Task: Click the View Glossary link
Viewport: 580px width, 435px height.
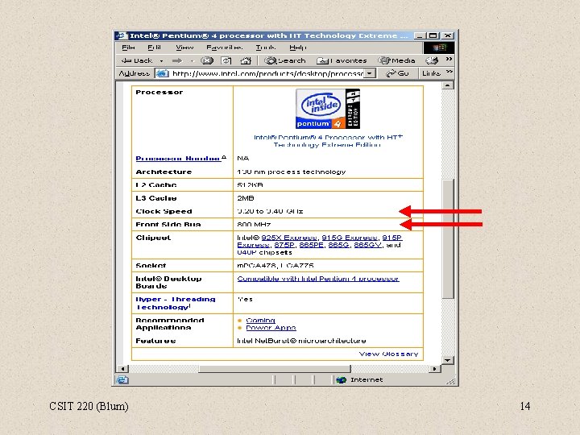Action: tap(388, 354)
